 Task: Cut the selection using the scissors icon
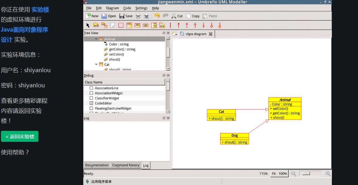[174, 16]
